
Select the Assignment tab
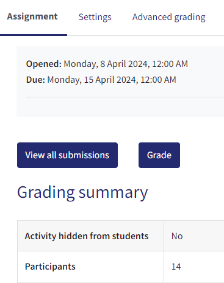coord(32,16)
